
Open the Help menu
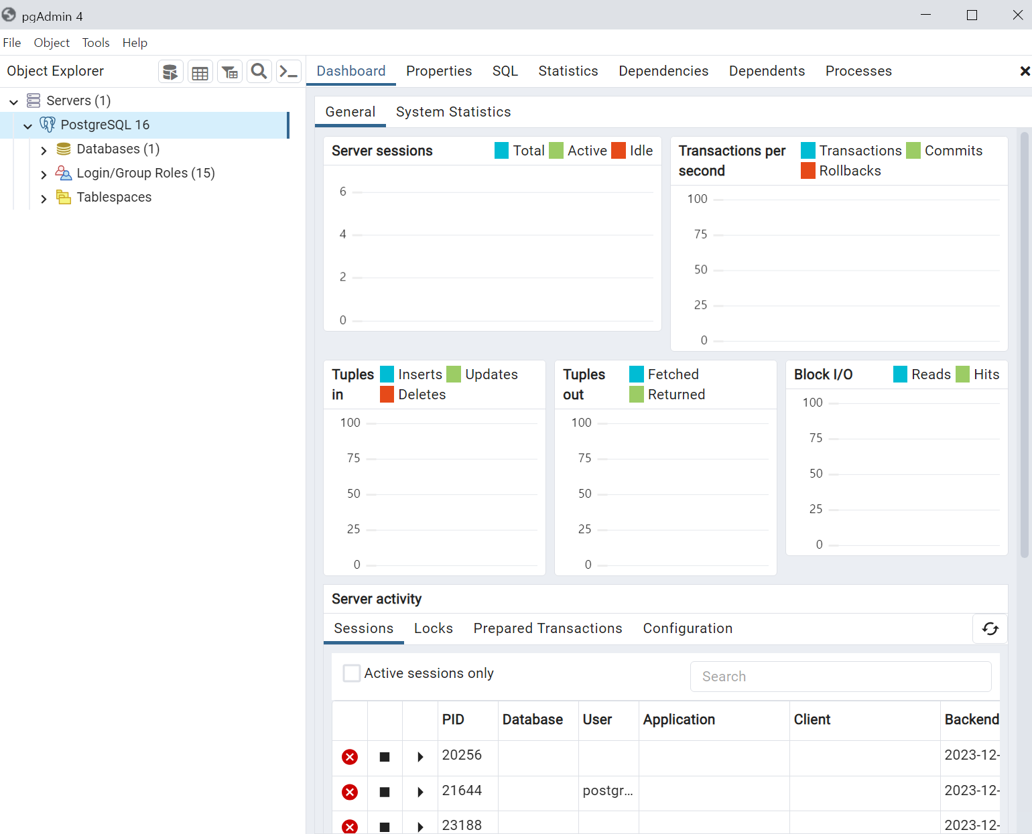(x=135, y=43)
